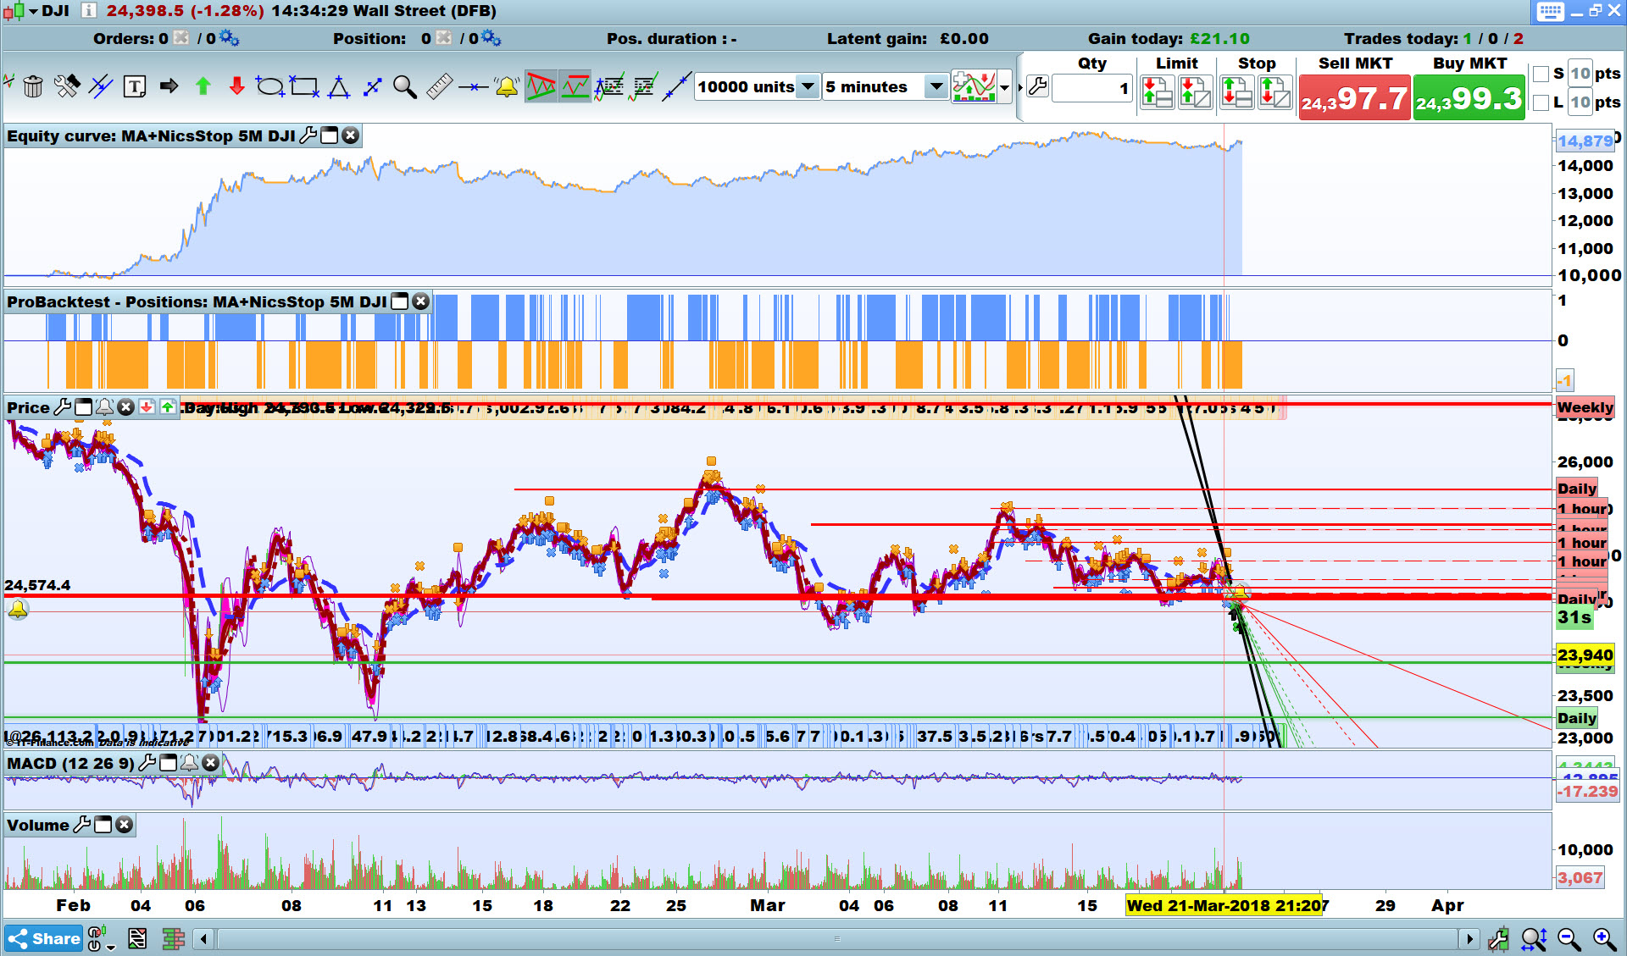Open order panel wrench settings
Viewport: 1627px width, 956px height.
click(x=1037, y=86)
